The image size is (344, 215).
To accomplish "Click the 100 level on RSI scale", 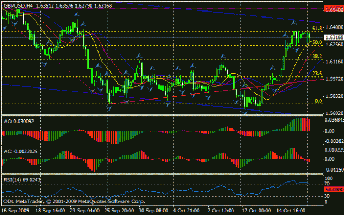I will [329, 178].
